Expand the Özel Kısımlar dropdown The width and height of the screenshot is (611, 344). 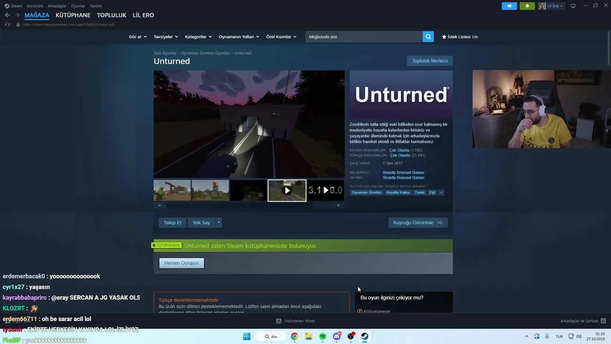click(x=281, y=37)
